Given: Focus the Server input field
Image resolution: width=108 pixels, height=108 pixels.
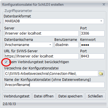Looking at the screenshot, I should (x=42, y=33).
